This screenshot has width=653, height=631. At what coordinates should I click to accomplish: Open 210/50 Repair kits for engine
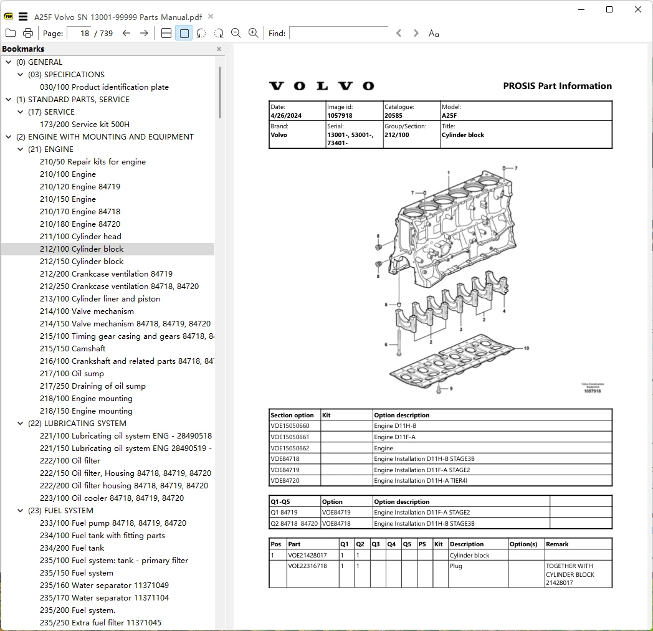(92, 162)
